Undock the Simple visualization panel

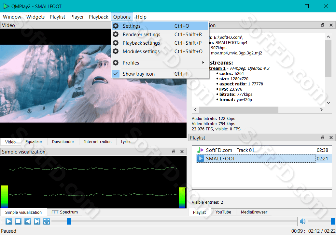[x=174, y=152]
